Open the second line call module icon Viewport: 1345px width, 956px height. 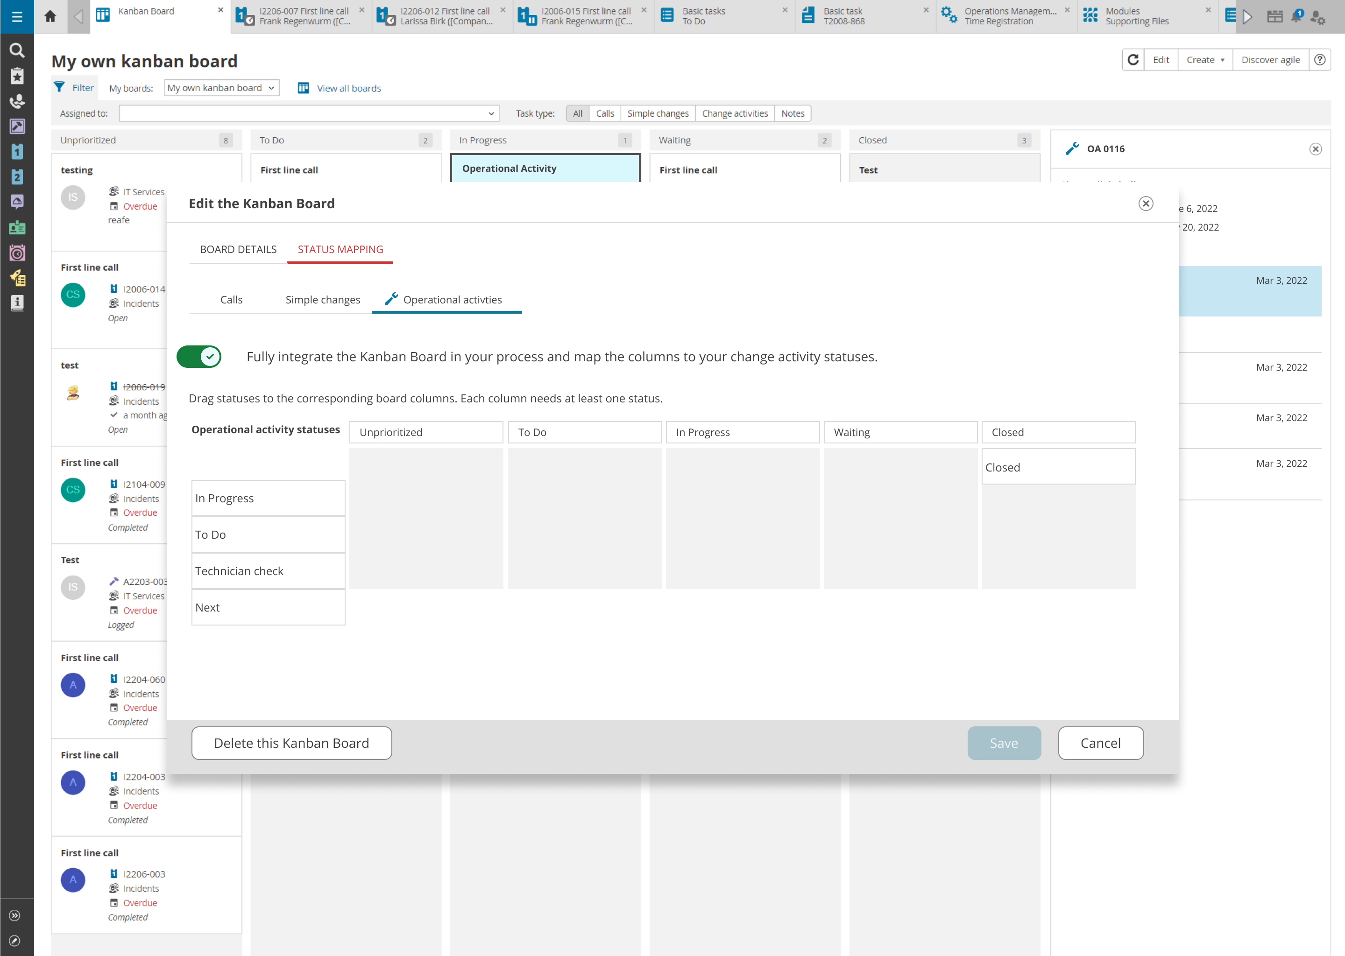pyautogui.click(x=16, y=176)
